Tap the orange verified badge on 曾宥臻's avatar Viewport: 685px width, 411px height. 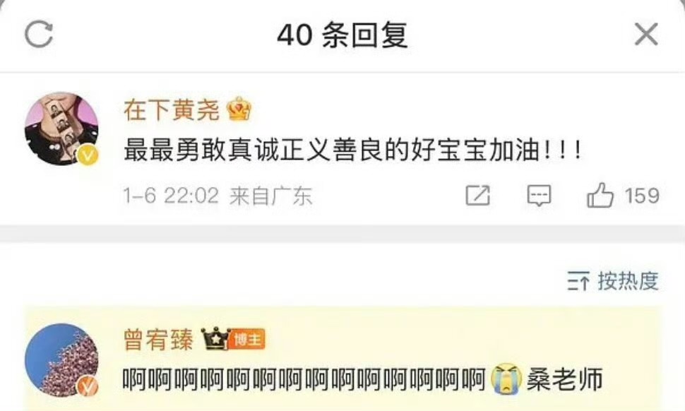(x=88, y=387)
